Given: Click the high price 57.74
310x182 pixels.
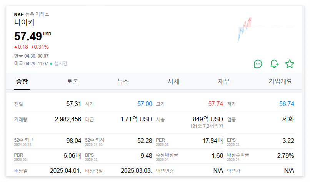Looking at the screenshot, I should (x=215, y=104).
